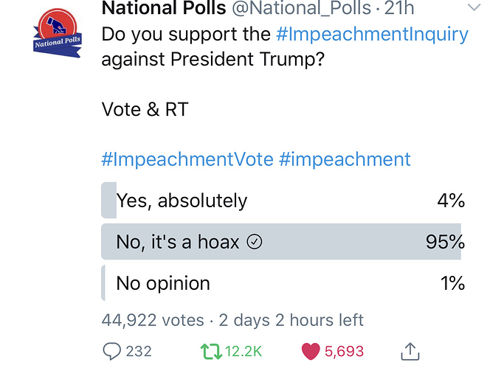Unlike the tweet via red heart icon
Viewport: 504px width, 368px height.
tap(311, 351)
